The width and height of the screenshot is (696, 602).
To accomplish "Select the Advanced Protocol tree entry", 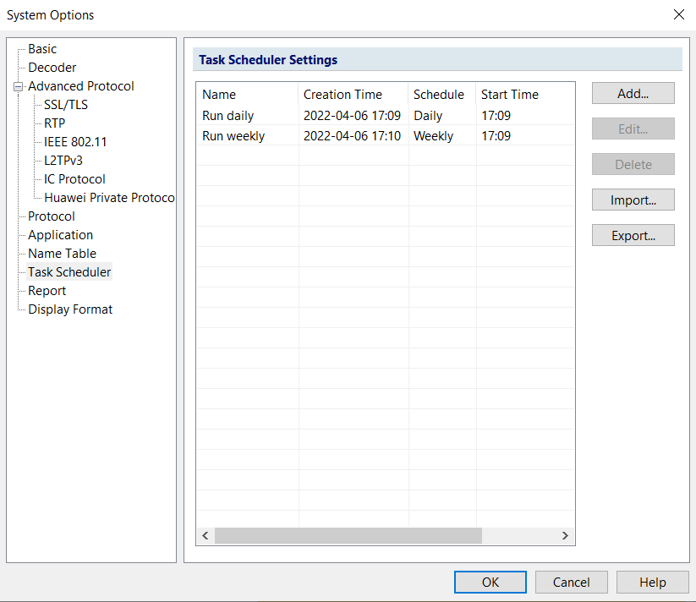I will 81,86.
